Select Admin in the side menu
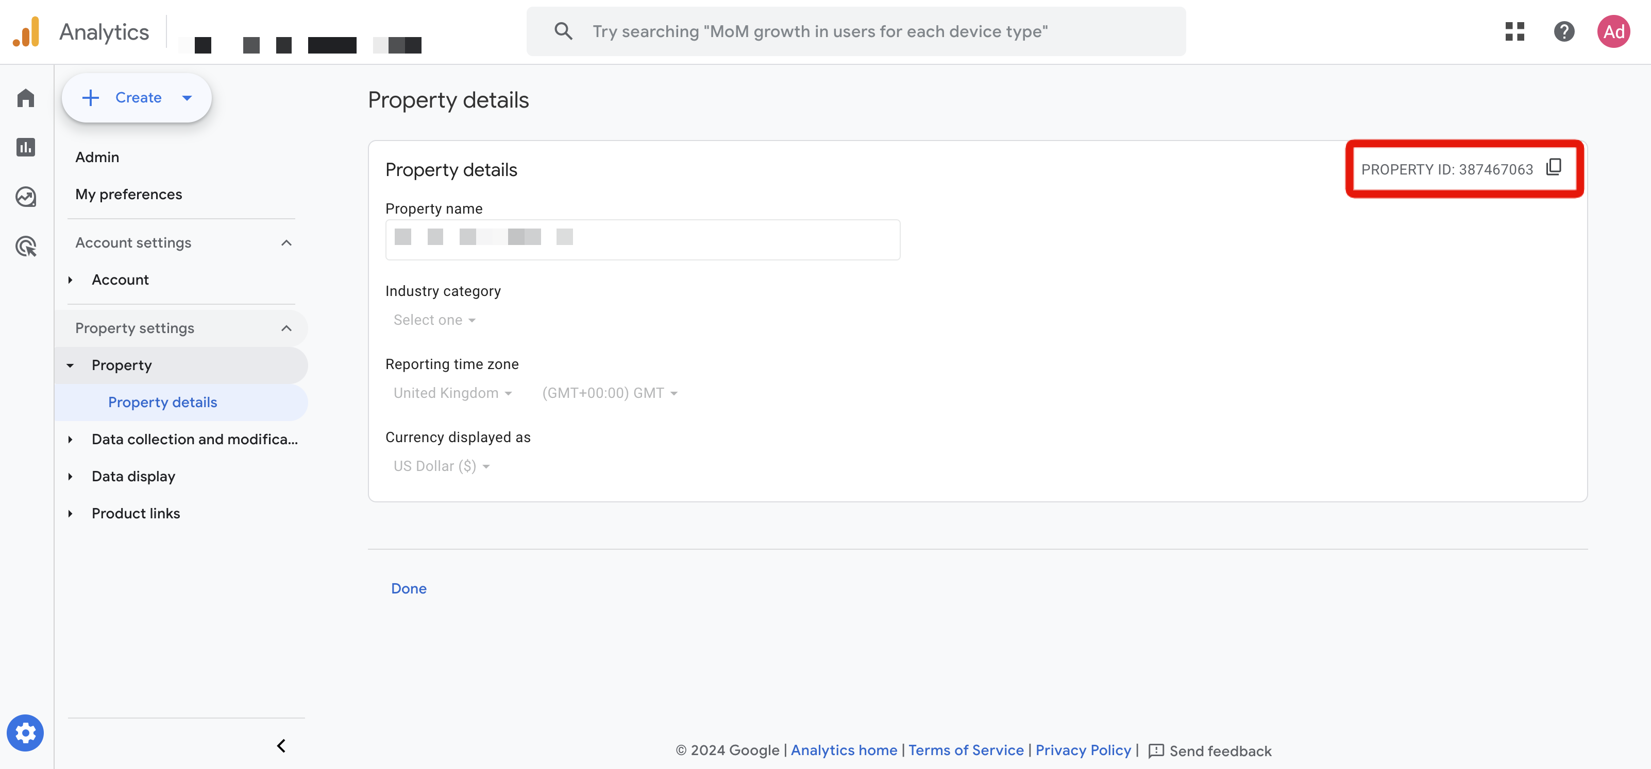 pyautogui.click(x=97, y=157)
